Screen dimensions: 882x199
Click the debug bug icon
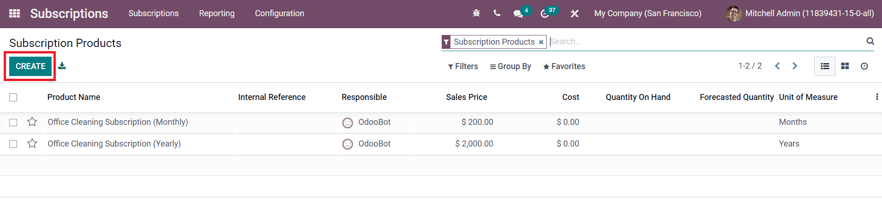tap(476, 13)
